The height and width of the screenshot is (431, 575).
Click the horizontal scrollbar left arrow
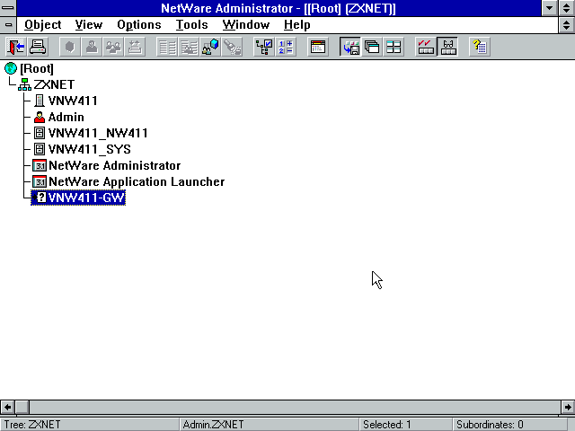pos(7,407)
